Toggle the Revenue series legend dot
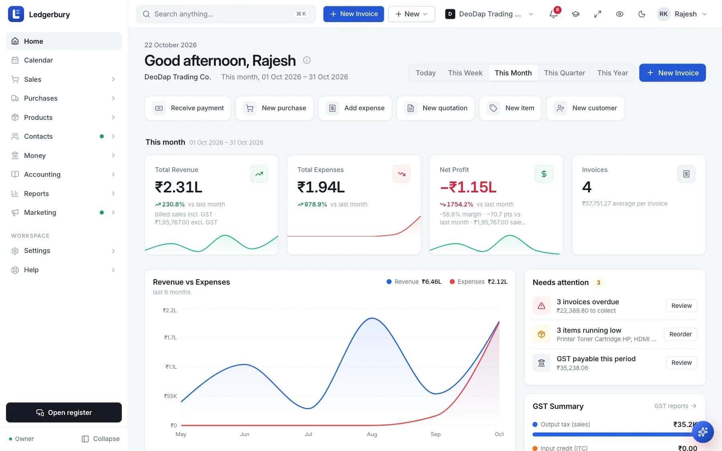The height and width of the screenshot is (451, 722). coord(389,282)
